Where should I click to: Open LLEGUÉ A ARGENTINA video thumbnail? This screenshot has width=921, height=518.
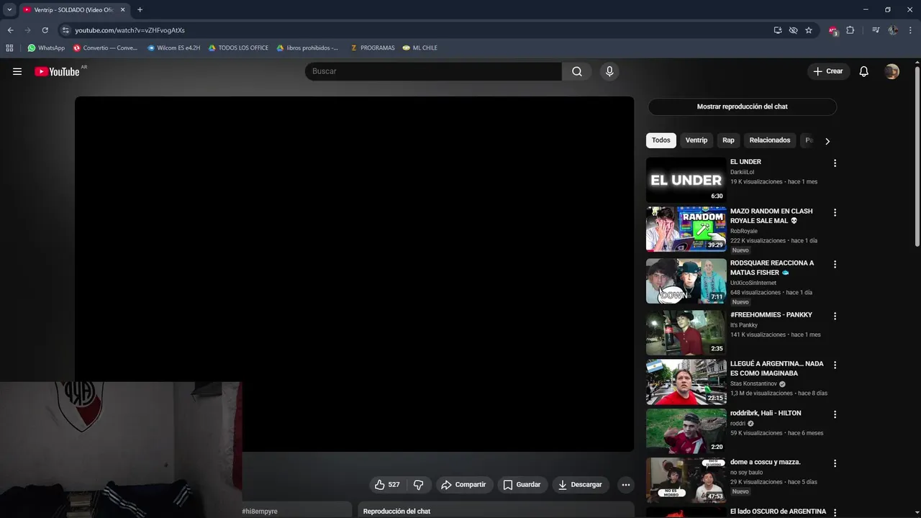686,381
